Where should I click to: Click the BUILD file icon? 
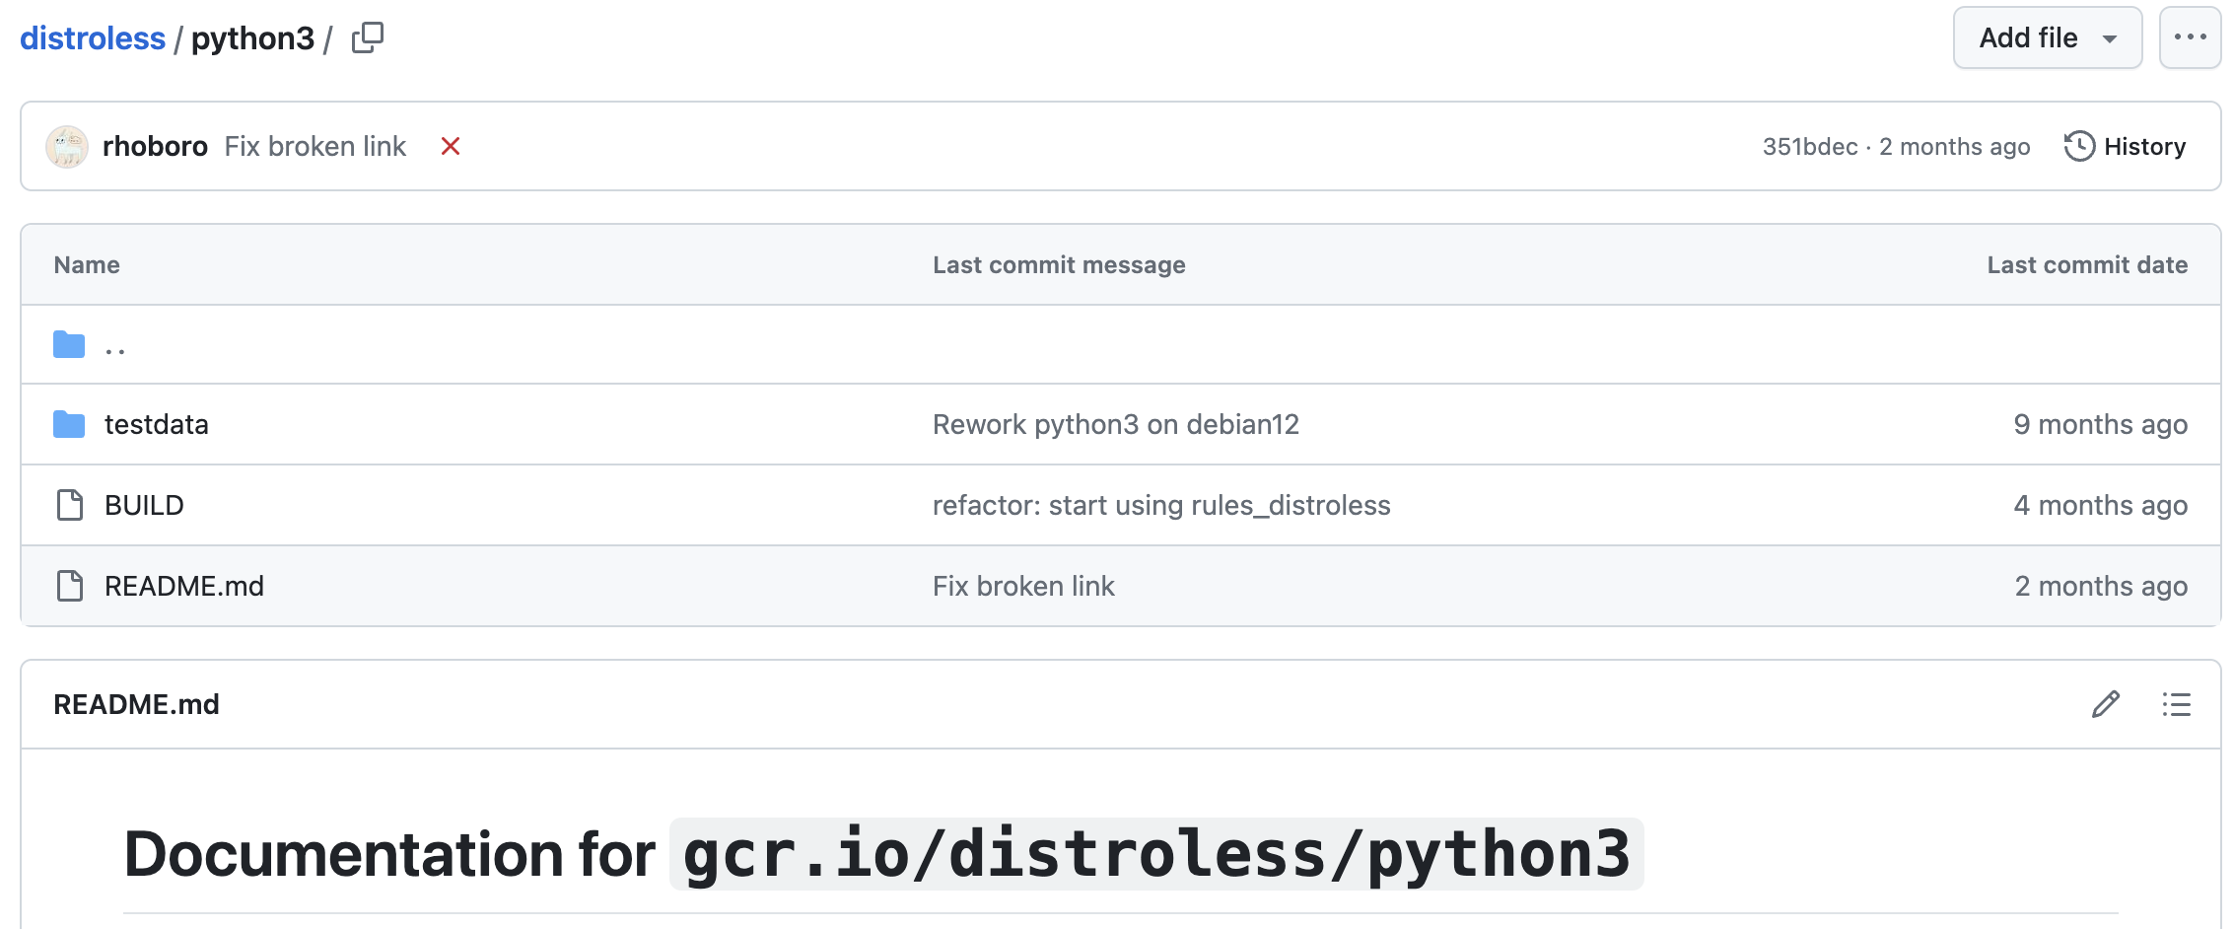point(70,505)
